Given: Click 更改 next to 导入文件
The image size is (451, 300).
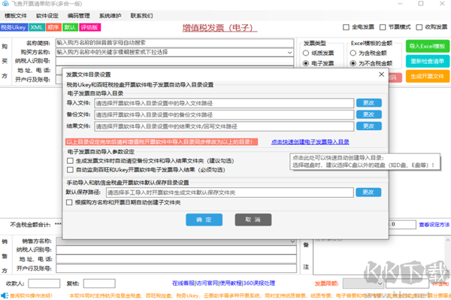Looking at the screenshot, I should pyautogui.click(x=369, y=103).
